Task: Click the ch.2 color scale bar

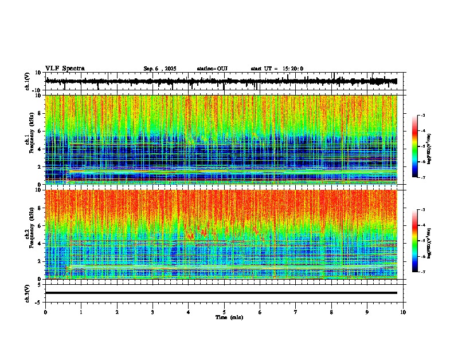Action: 414,241
